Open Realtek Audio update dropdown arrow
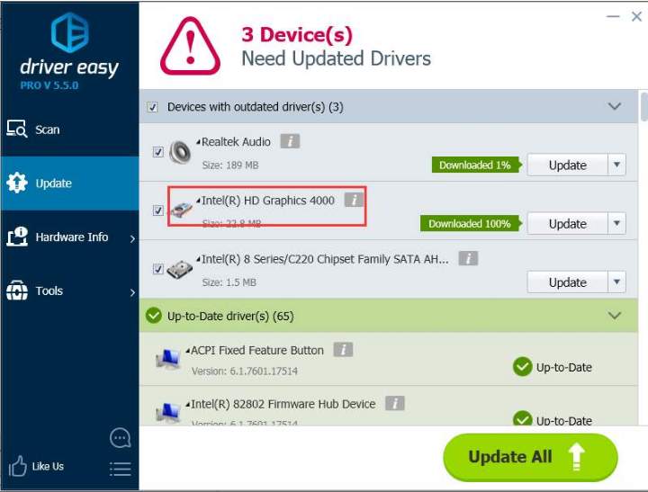648x492 pixels. (617, 165)
